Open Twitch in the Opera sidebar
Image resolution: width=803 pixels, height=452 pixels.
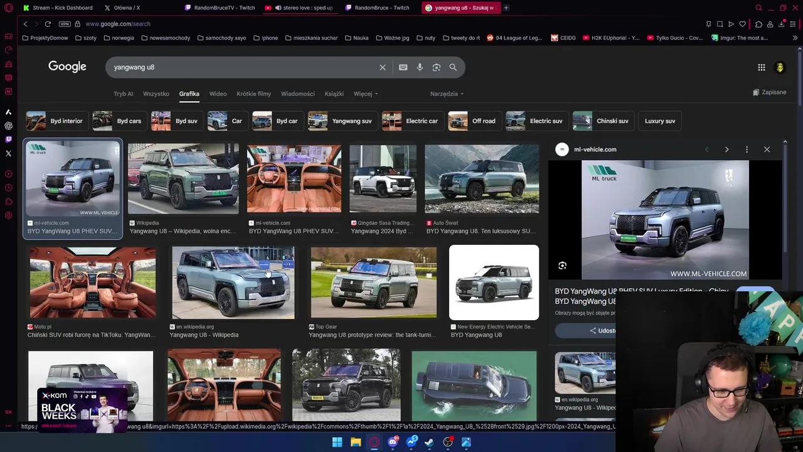[x=8, y=139]
